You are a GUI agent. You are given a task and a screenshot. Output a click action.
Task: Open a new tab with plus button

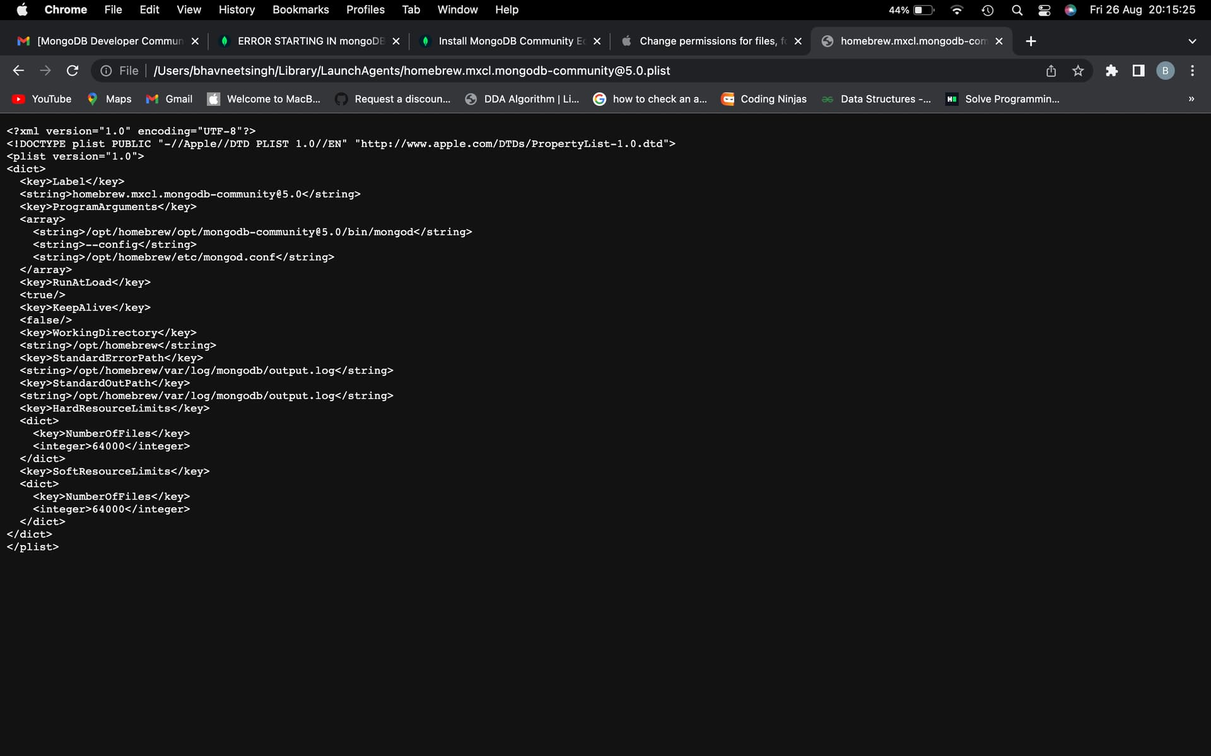(1031, 41)
